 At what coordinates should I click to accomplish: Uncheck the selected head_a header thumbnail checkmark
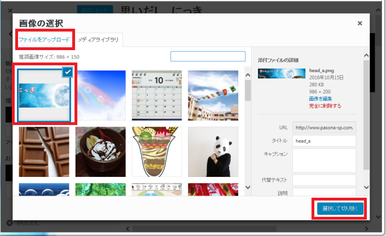coord(67,72)
